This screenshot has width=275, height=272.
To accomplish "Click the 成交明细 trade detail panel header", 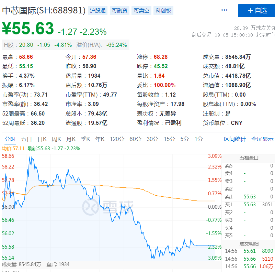I will pos(250,243).
